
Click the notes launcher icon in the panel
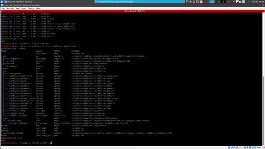pos(201,2)
